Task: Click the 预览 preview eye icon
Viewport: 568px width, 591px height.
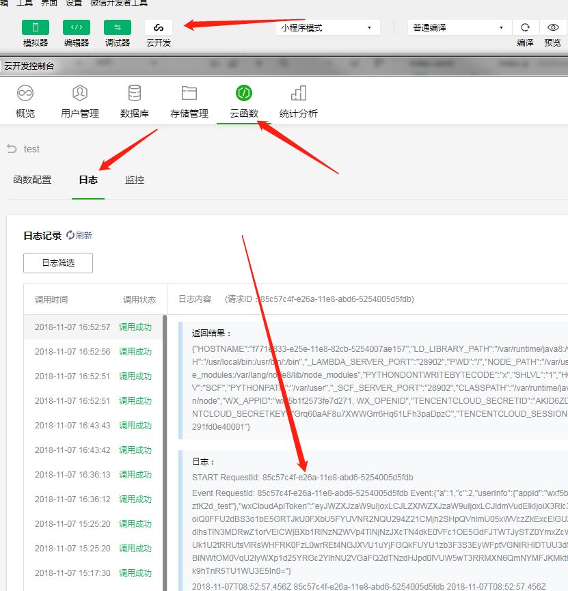Action: pyautogui.click(x=553, y=27)
